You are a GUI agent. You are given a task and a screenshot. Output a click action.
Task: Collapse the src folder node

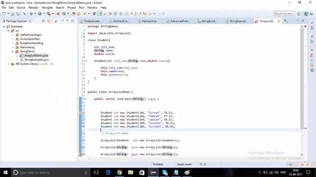[x=8, y=30]
